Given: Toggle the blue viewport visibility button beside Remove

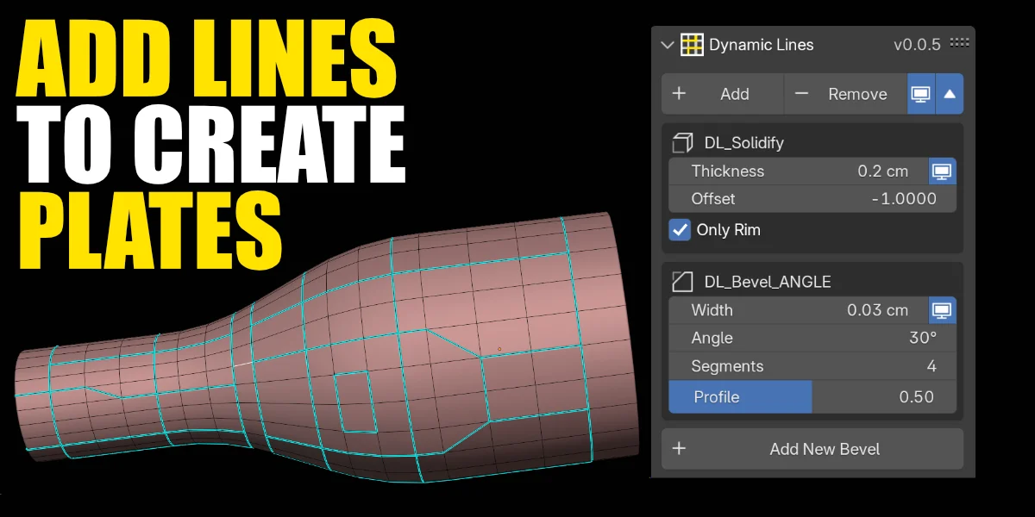Looking at the screenshot, I should [x=920, y=94].
